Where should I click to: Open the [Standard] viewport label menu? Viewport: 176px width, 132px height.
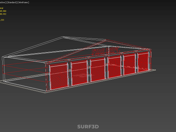(12, 3)
